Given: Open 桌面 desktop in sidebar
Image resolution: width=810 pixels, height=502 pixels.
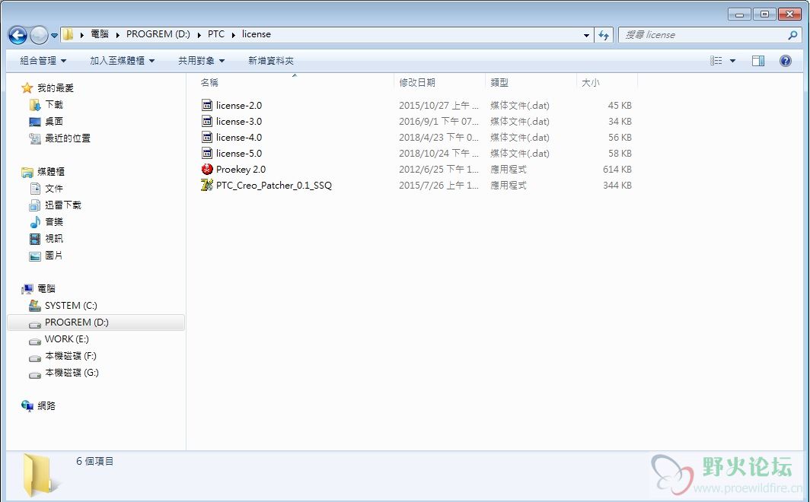Looking at the screenshot, I should [54, 121].
